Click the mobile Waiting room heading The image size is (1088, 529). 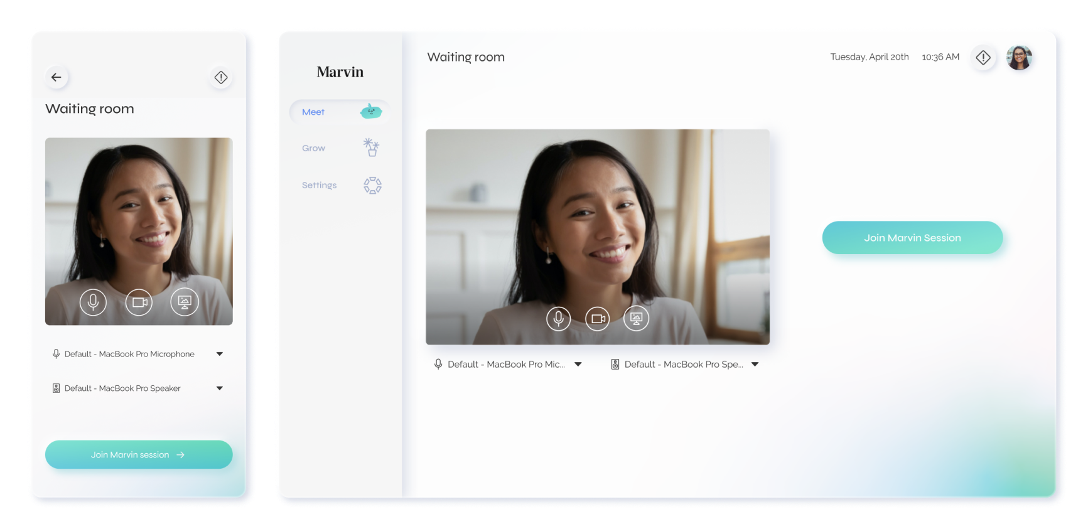[x=90, y=109]
